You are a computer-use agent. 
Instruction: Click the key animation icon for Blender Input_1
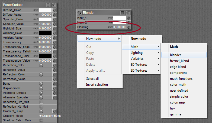[110, 18]
